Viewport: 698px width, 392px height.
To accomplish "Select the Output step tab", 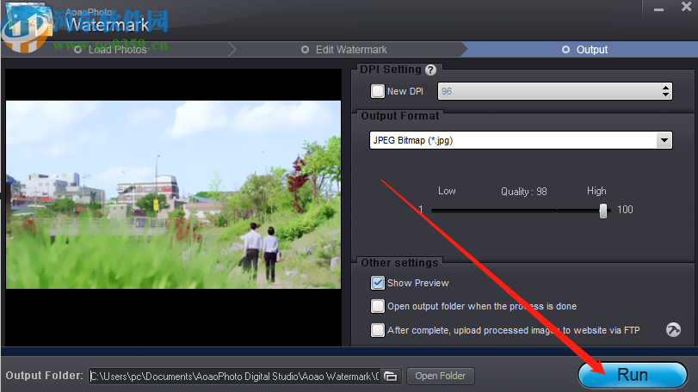I will (x=585, y=50).
